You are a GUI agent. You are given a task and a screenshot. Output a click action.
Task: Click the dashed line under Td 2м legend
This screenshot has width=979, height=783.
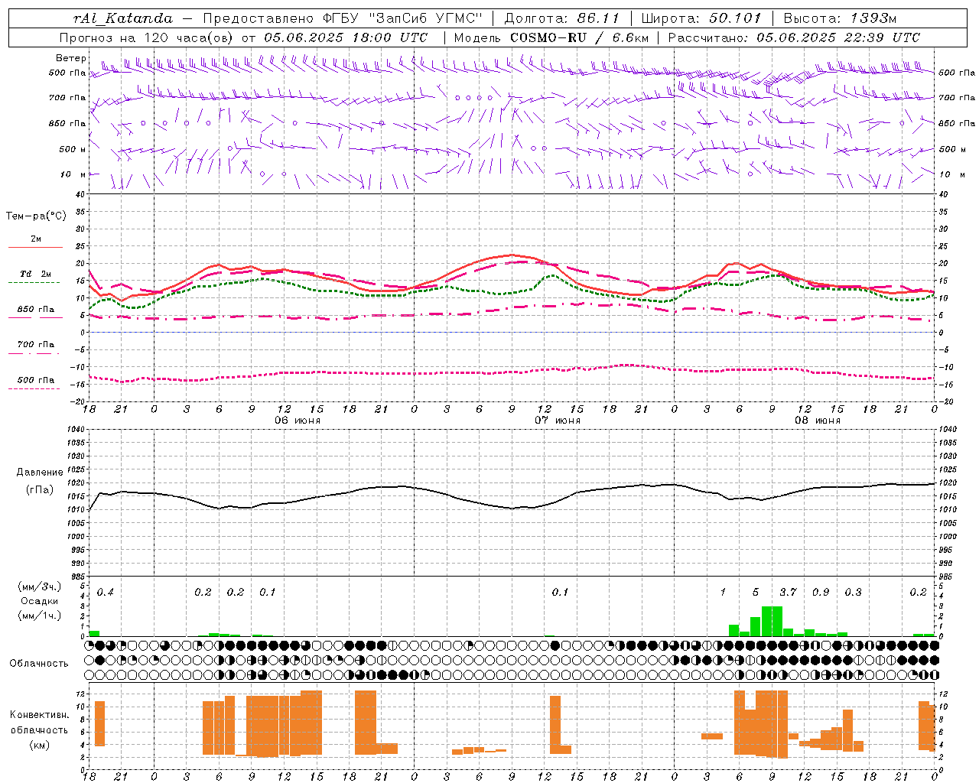34,283
